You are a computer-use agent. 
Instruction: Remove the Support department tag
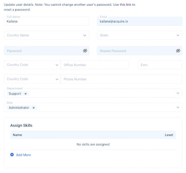25,94
